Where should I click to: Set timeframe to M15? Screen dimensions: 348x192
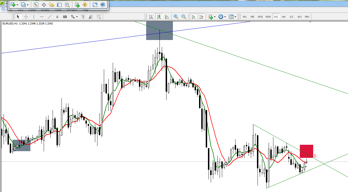[260, 17]
